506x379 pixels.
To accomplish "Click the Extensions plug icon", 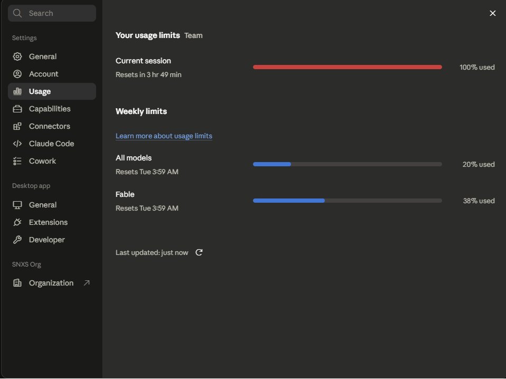I will click(17, 222).
